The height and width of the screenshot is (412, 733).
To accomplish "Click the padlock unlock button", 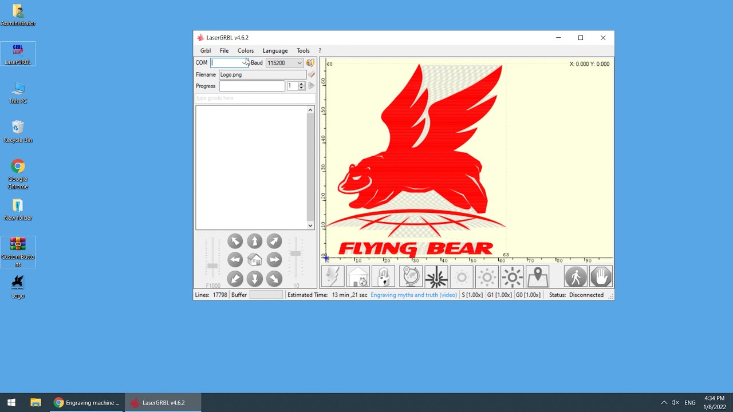I will [x=383, y=277].
